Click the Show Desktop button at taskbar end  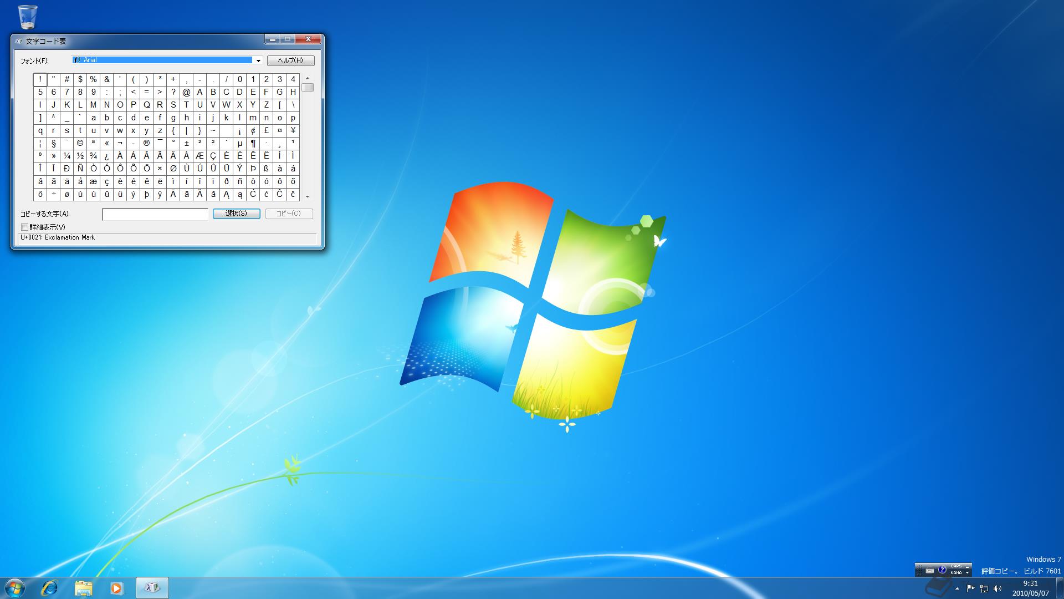pyautogui.click(x=1060, y=588)
